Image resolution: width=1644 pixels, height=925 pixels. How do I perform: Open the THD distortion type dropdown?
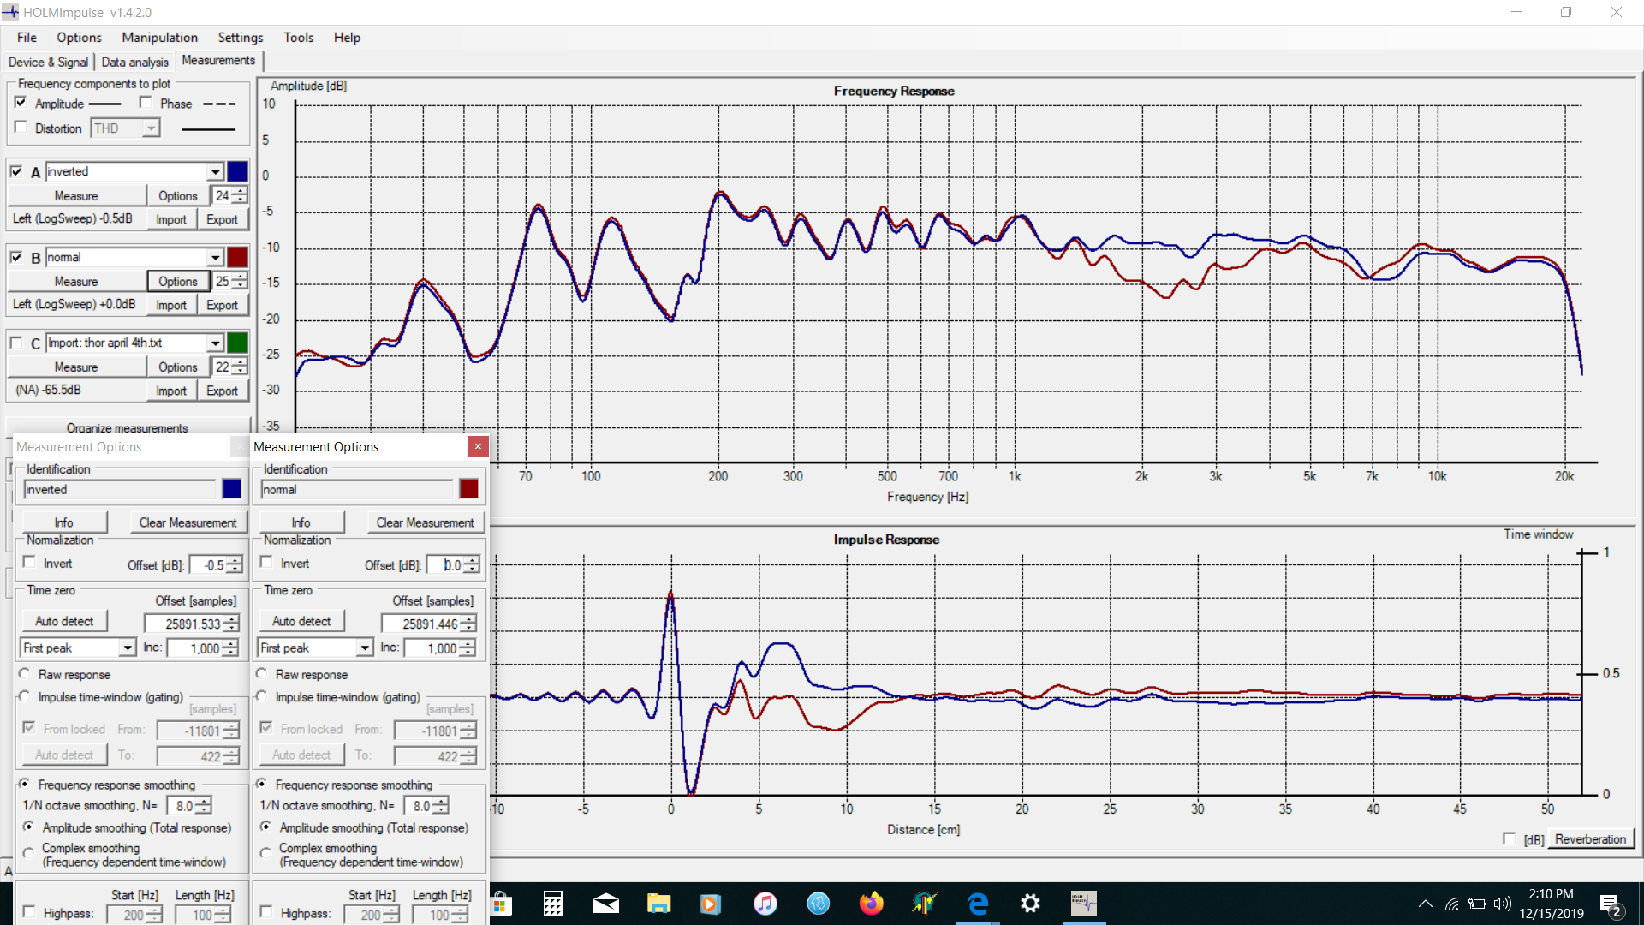[x=151, y=128]
